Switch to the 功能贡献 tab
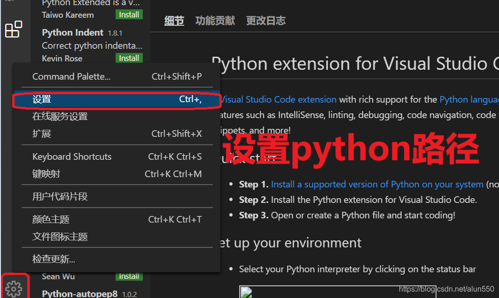 [x=215, y=21]
